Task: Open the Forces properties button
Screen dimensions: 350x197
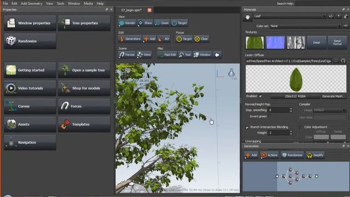Action: tap(84, 106)
